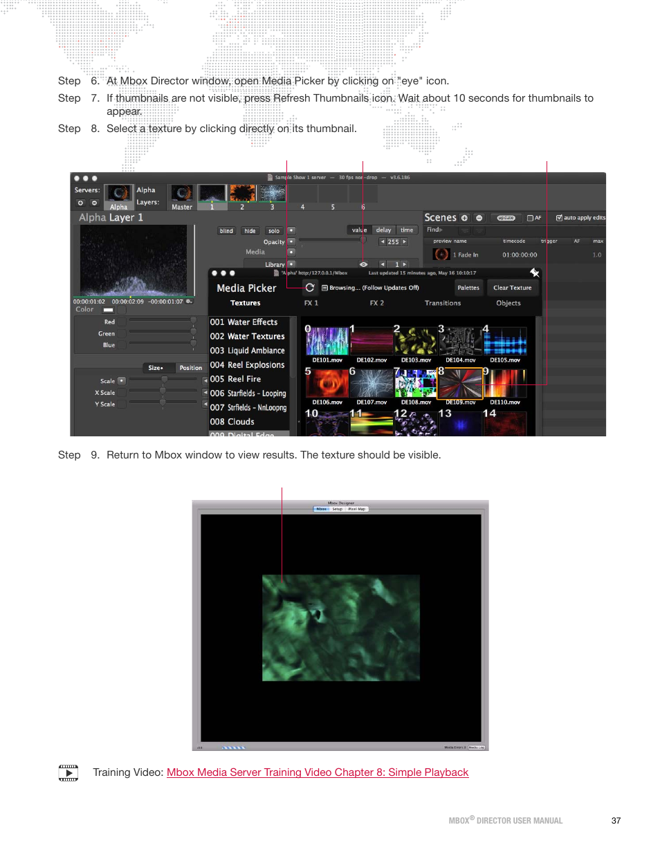
Task: Click the Library parameter select button
Action: click(x=291, y=263)
